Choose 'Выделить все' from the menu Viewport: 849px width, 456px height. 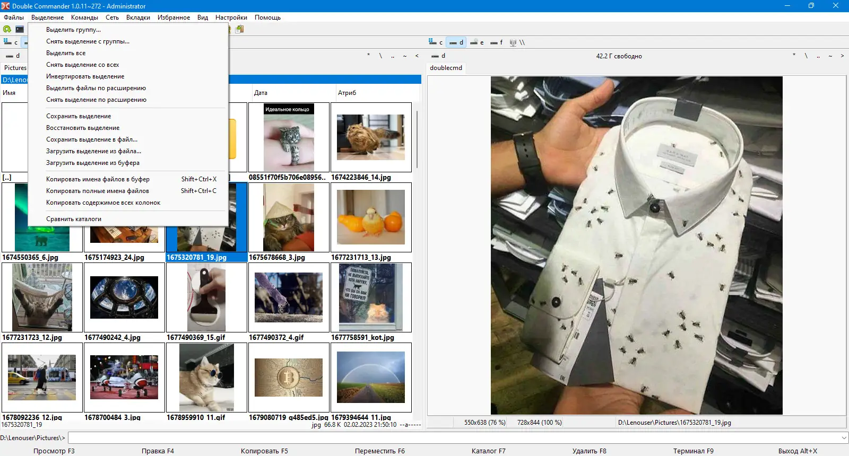[66, 53]
